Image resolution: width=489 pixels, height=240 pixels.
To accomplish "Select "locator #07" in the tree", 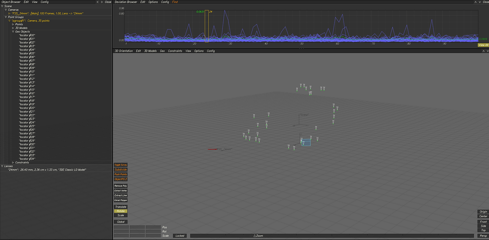I will (x=27, y=61).
